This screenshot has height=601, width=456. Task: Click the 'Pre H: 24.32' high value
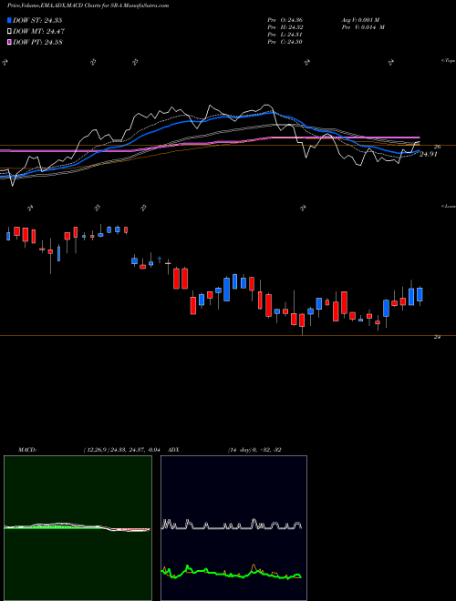[x=285, y=27]
